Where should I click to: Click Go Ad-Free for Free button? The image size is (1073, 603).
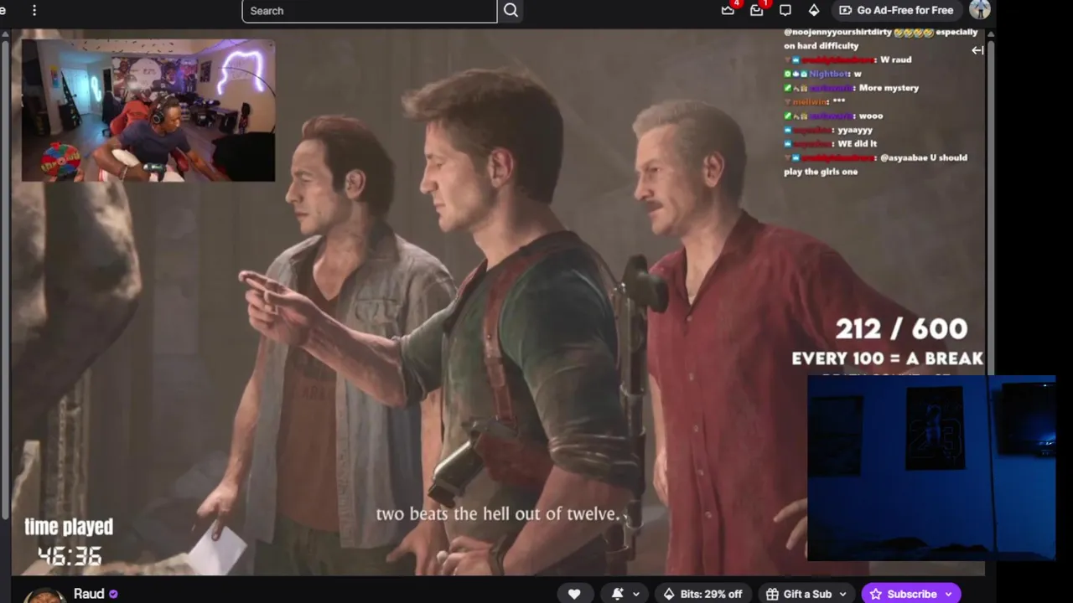pos(896,10)
